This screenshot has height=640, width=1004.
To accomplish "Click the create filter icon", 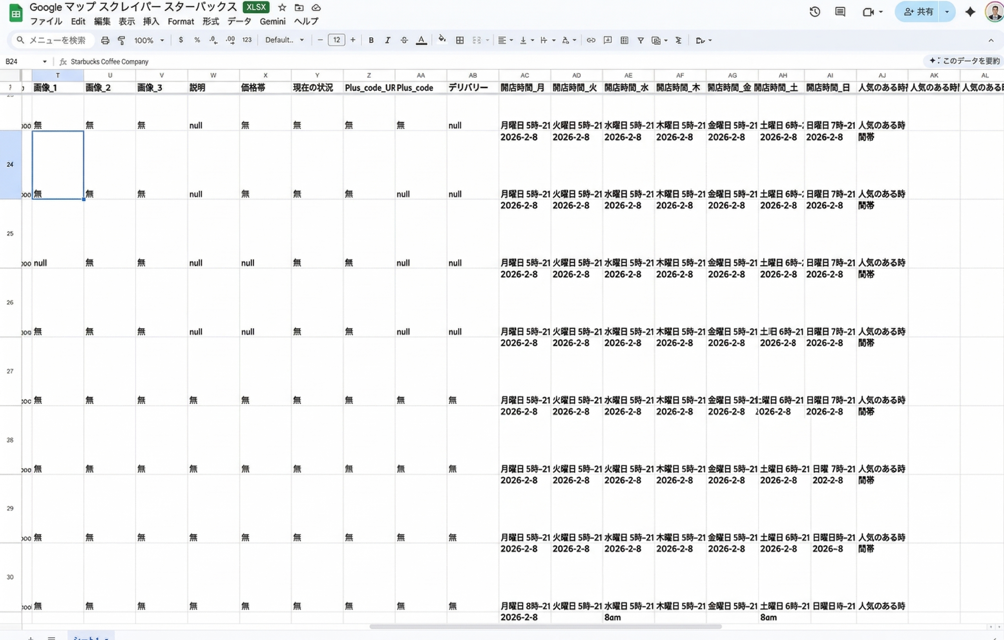I will coord(641,40).
